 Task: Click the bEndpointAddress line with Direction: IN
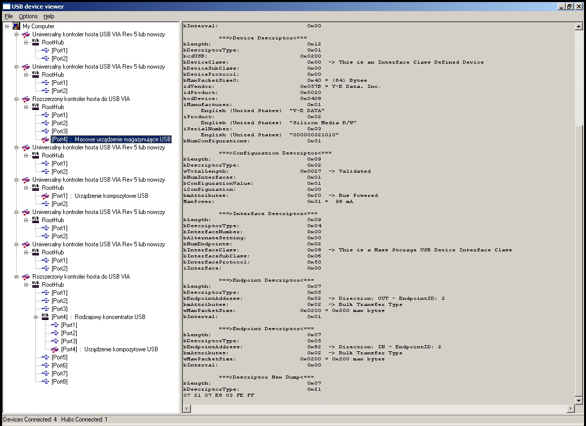click(312, 347)
